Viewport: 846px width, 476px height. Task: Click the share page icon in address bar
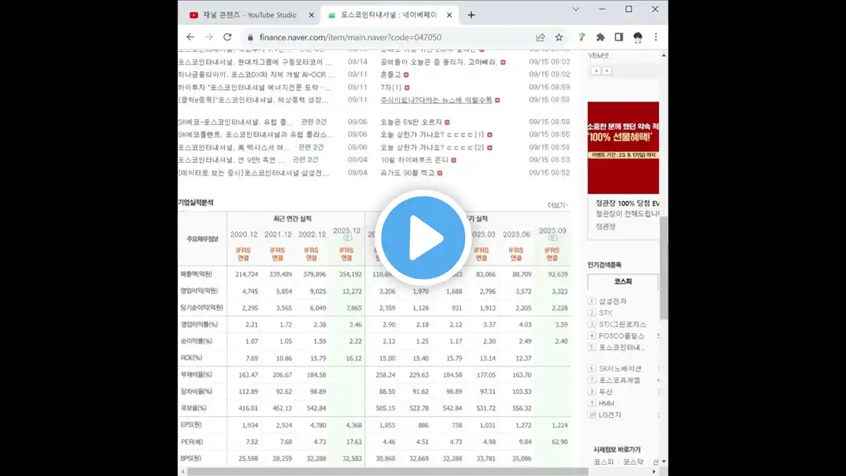(540, 37)
